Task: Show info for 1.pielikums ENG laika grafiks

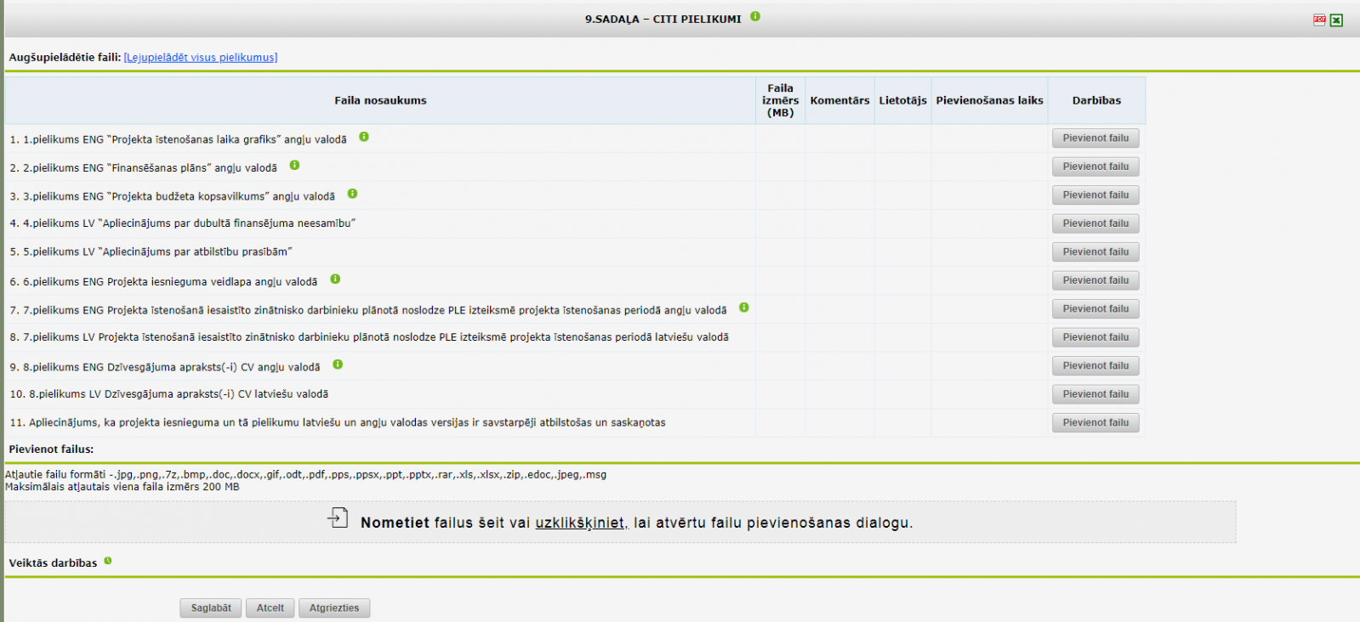Action: click(364, 137)
